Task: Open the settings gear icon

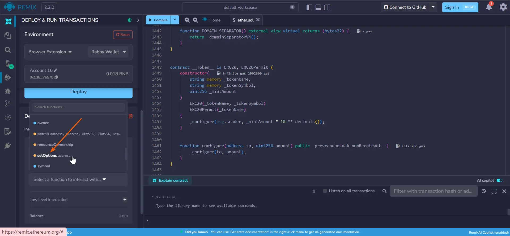Action: pyautogui.click(x=503, y=7)
